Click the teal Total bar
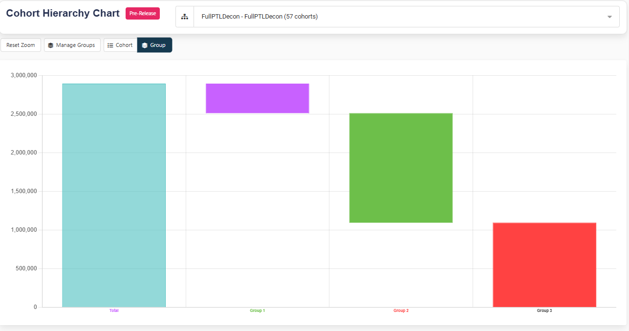Image resolution: width=629 pixels, height=331 pixels. point(114,196)
